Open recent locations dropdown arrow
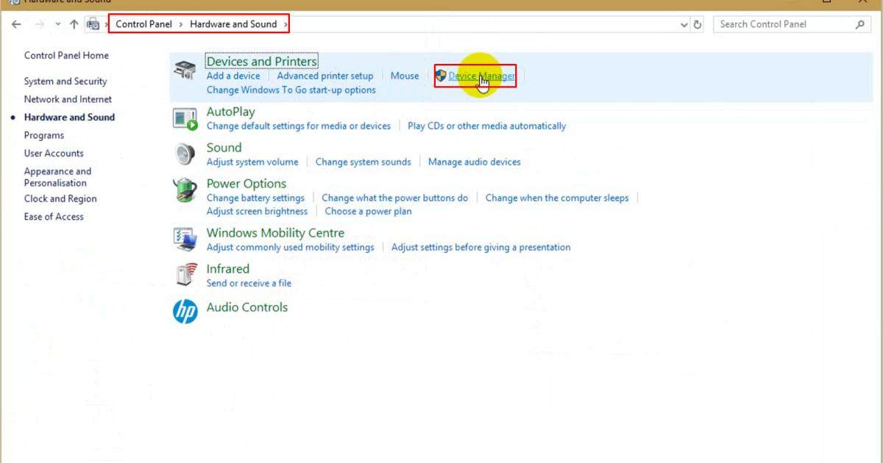Viewport: 883px width, 463px height. (58, 24)
